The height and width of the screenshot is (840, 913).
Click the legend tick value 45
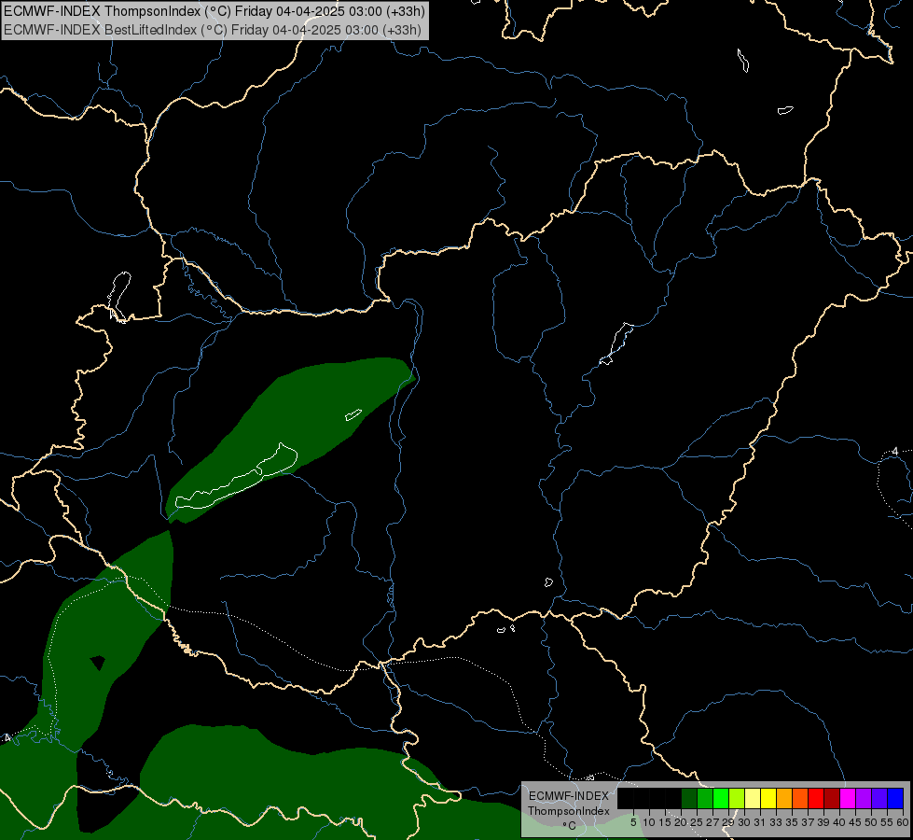point(855,822)
